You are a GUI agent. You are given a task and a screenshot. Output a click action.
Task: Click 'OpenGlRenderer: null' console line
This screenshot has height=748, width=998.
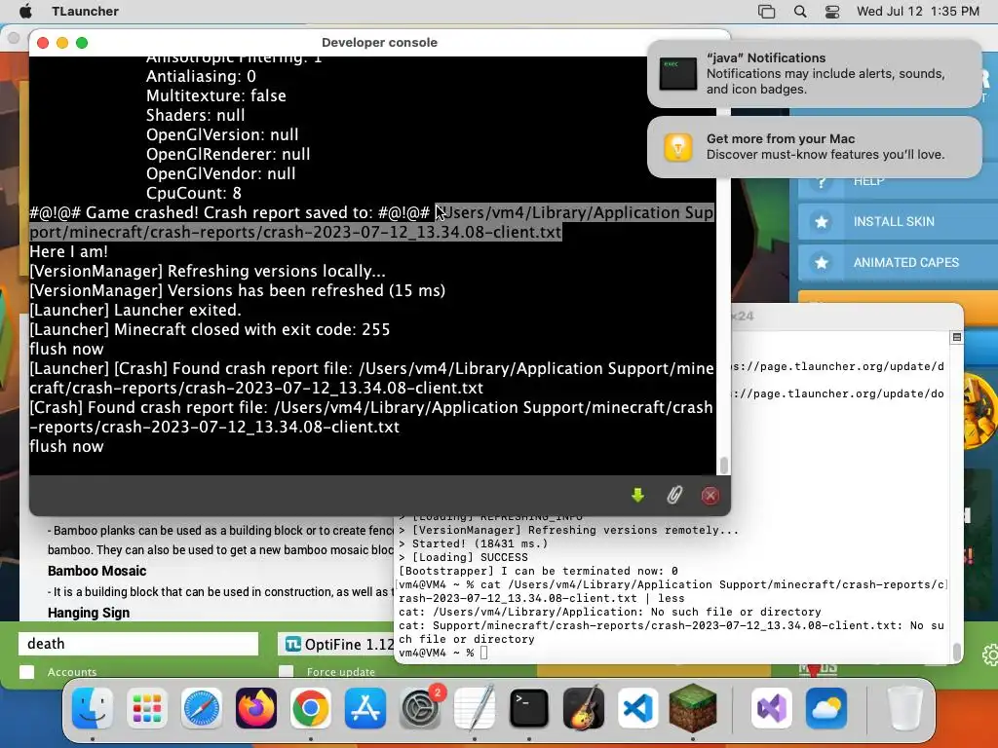228,154
